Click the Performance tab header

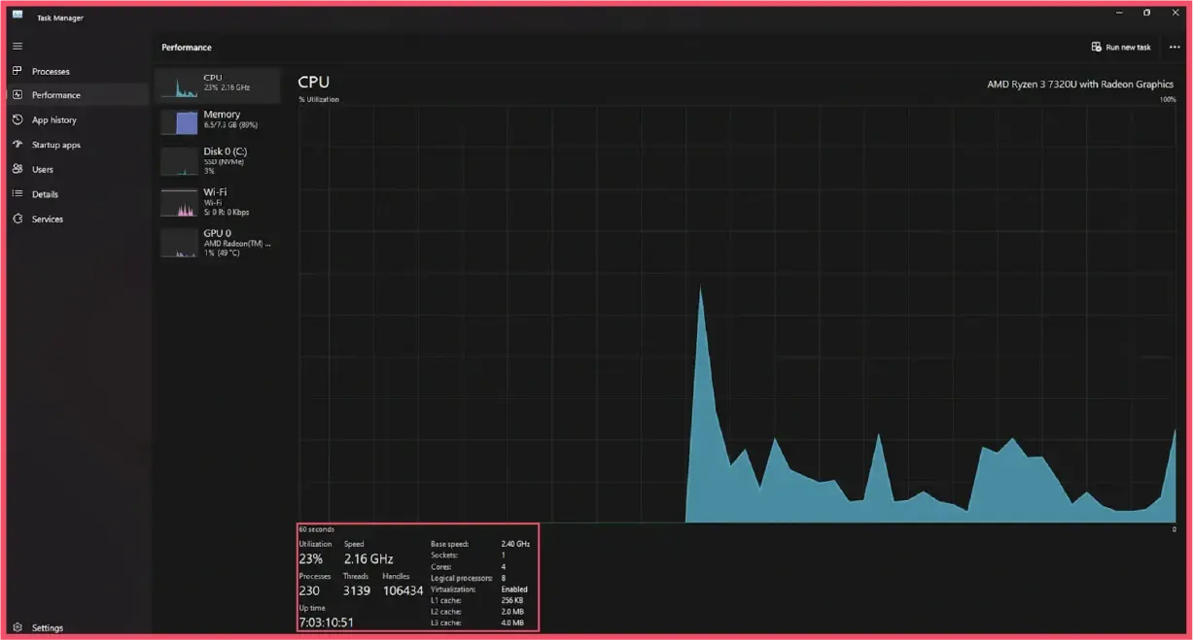coord(186,47)
